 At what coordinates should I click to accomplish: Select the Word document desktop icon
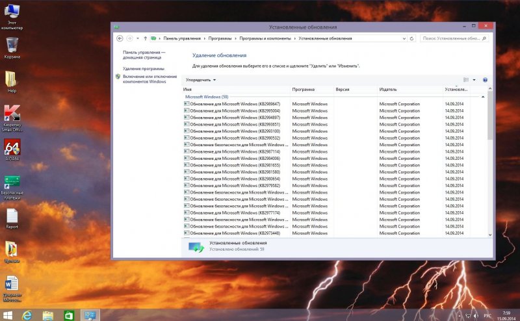[12, 289]
